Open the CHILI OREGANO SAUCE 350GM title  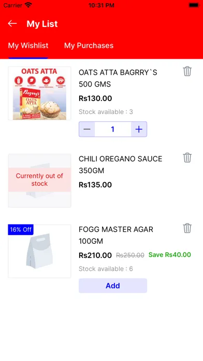pyautogui.click(x=121, y=164)
